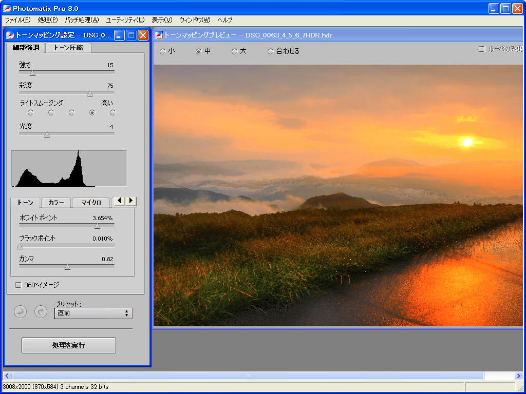
Task: Maximize the tone mapping settings panel
Action: [131, 35]
